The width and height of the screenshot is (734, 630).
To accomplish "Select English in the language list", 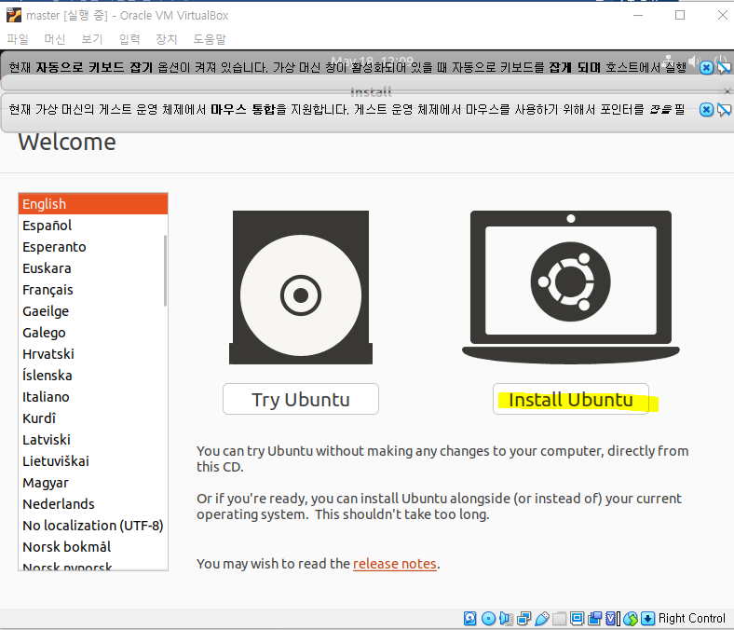I will [93, 204].
